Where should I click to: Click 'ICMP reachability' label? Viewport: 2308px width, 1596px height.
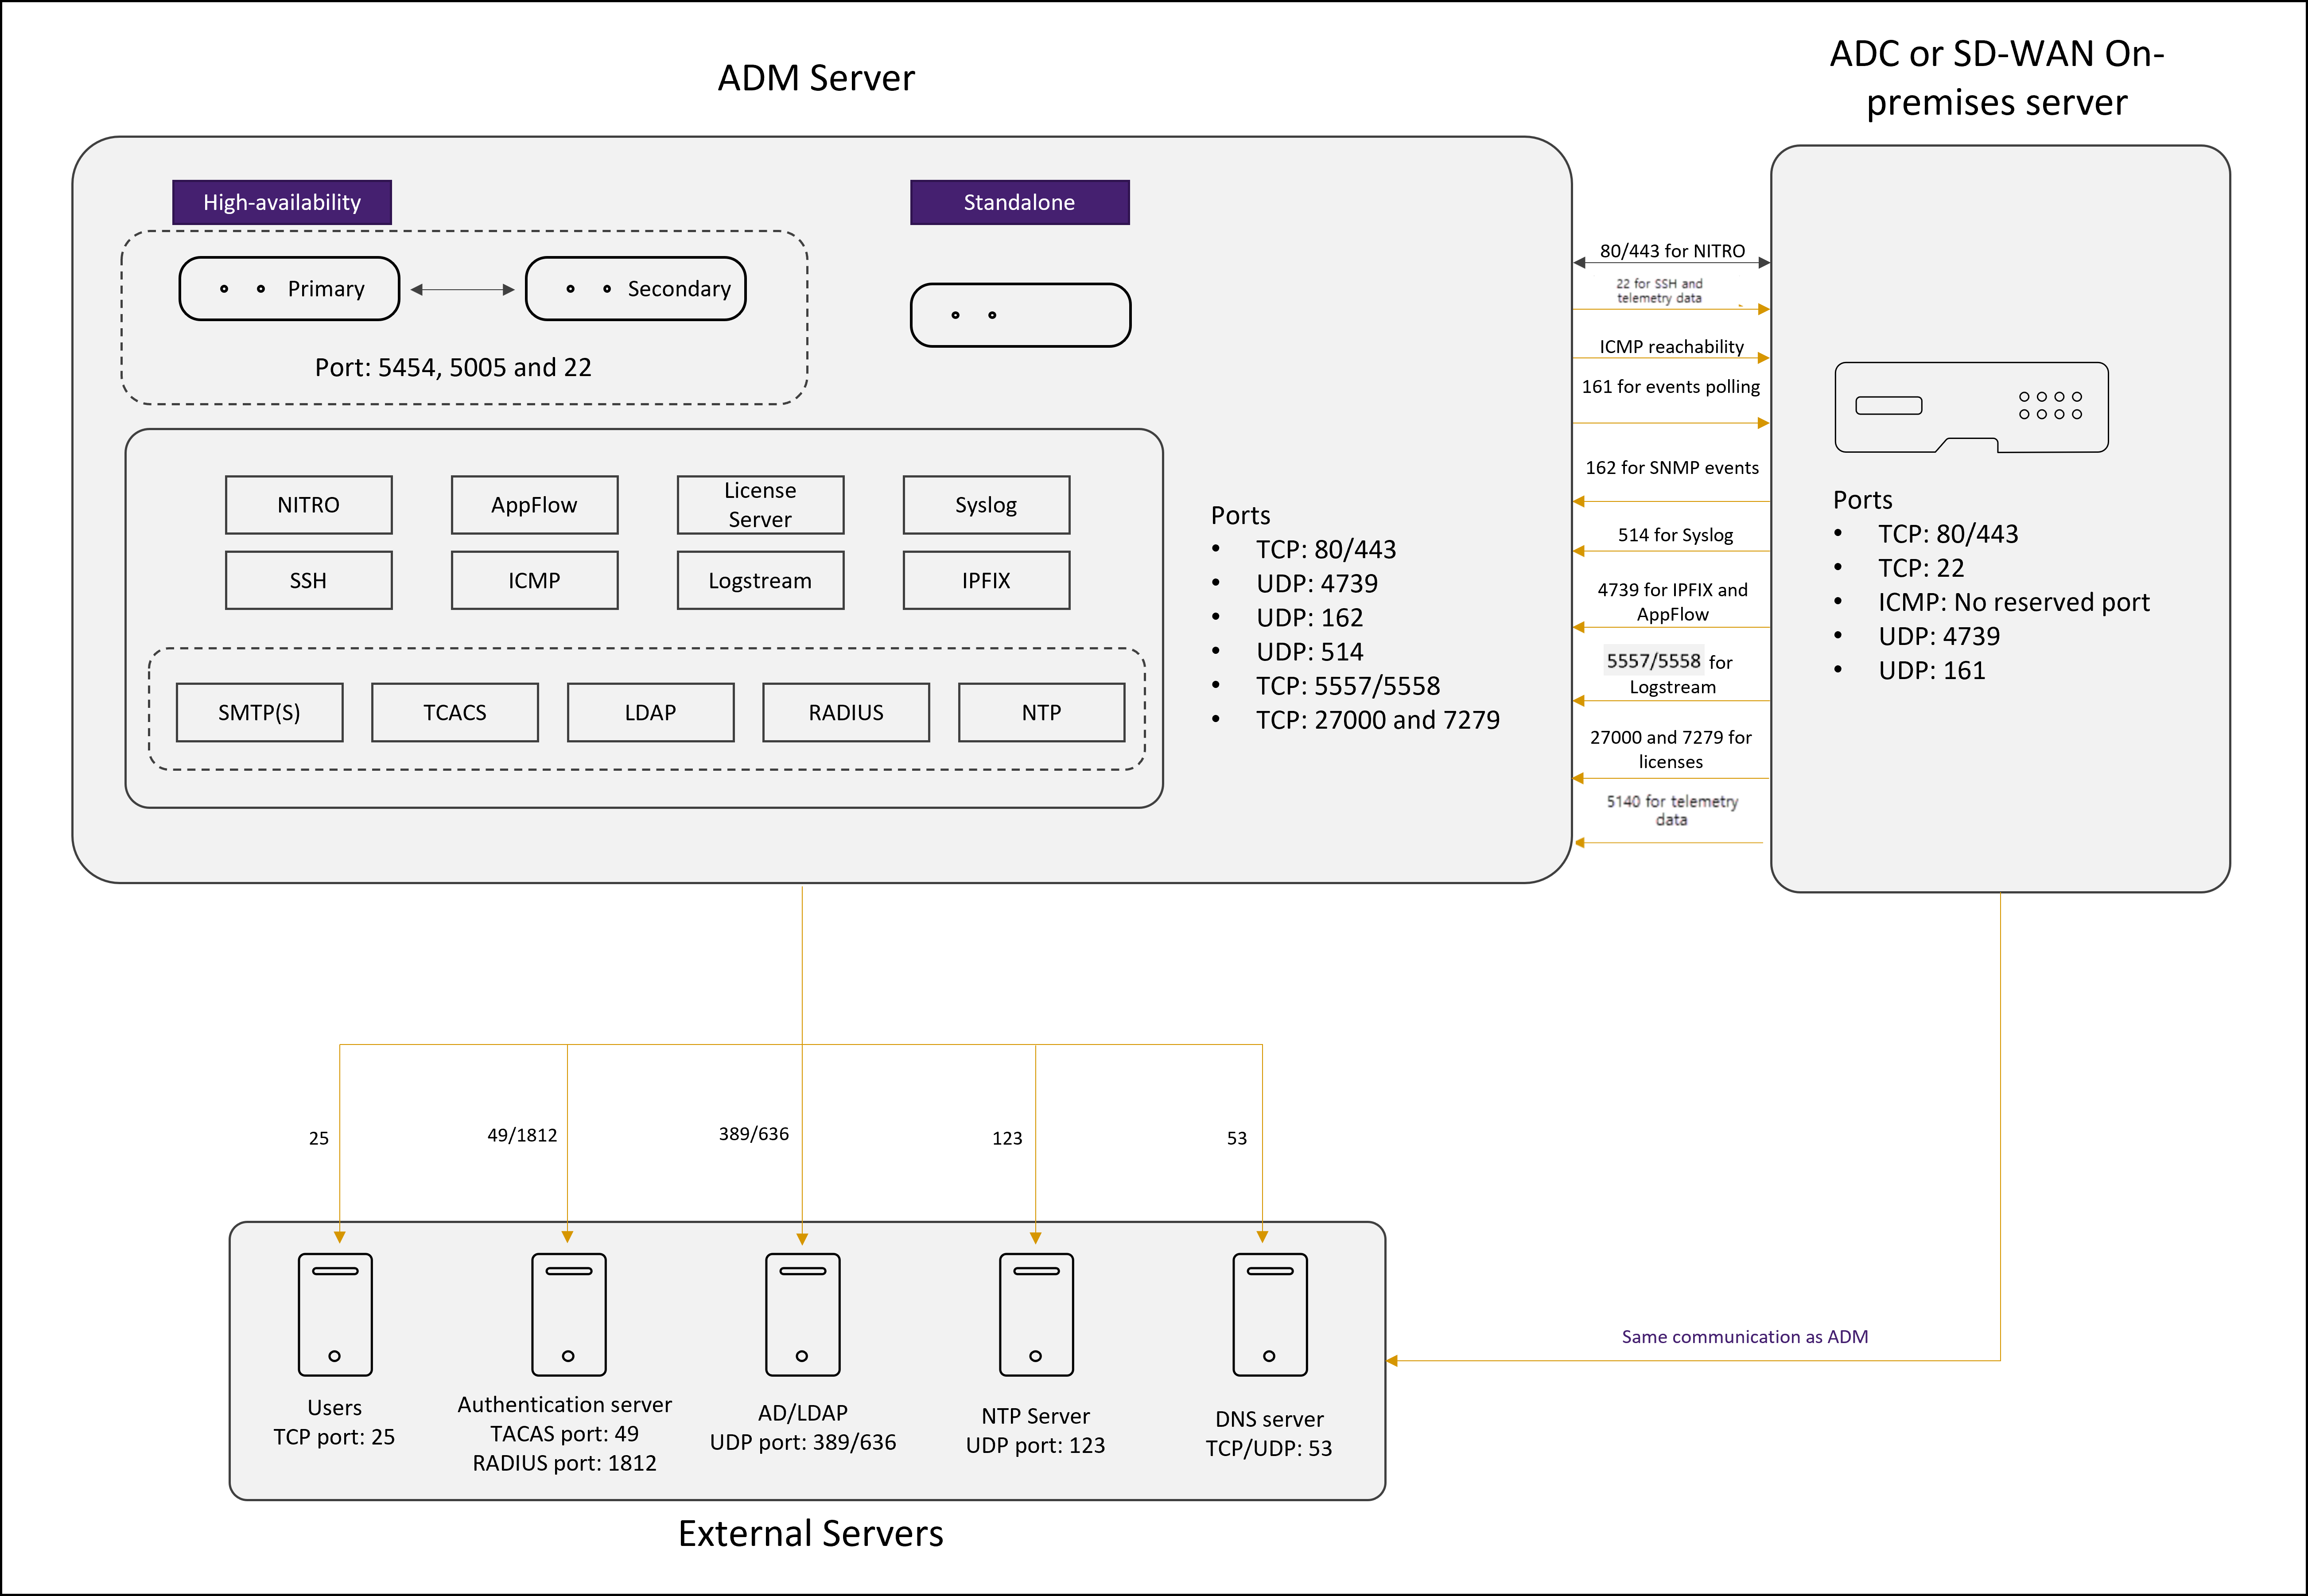[1671, 346]
